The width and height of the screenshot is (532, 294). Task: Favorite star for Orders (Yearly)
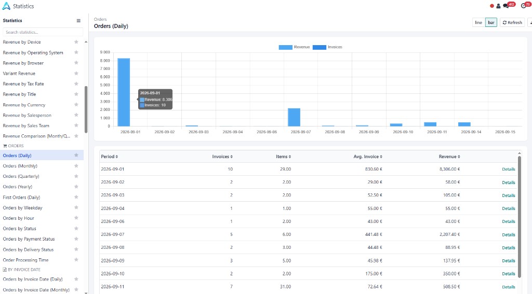(x=76, y=187)
